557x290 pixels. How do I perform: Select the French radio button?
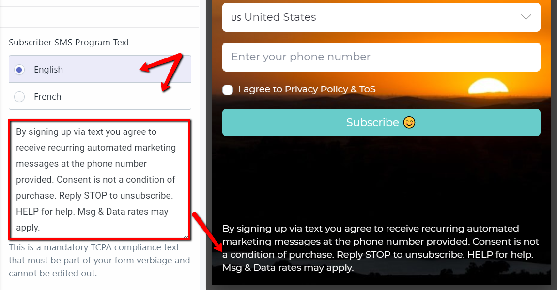[x=19, y=97]
